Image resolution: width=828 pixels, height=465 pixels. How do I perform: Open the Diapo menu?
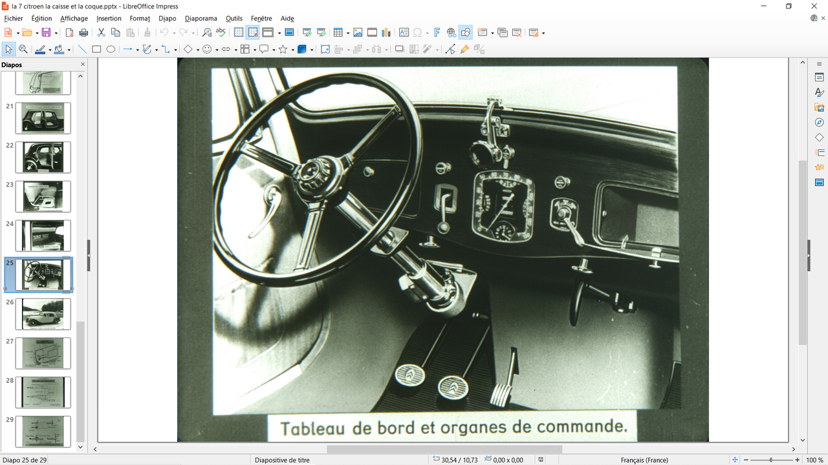[x=167, y=19]
